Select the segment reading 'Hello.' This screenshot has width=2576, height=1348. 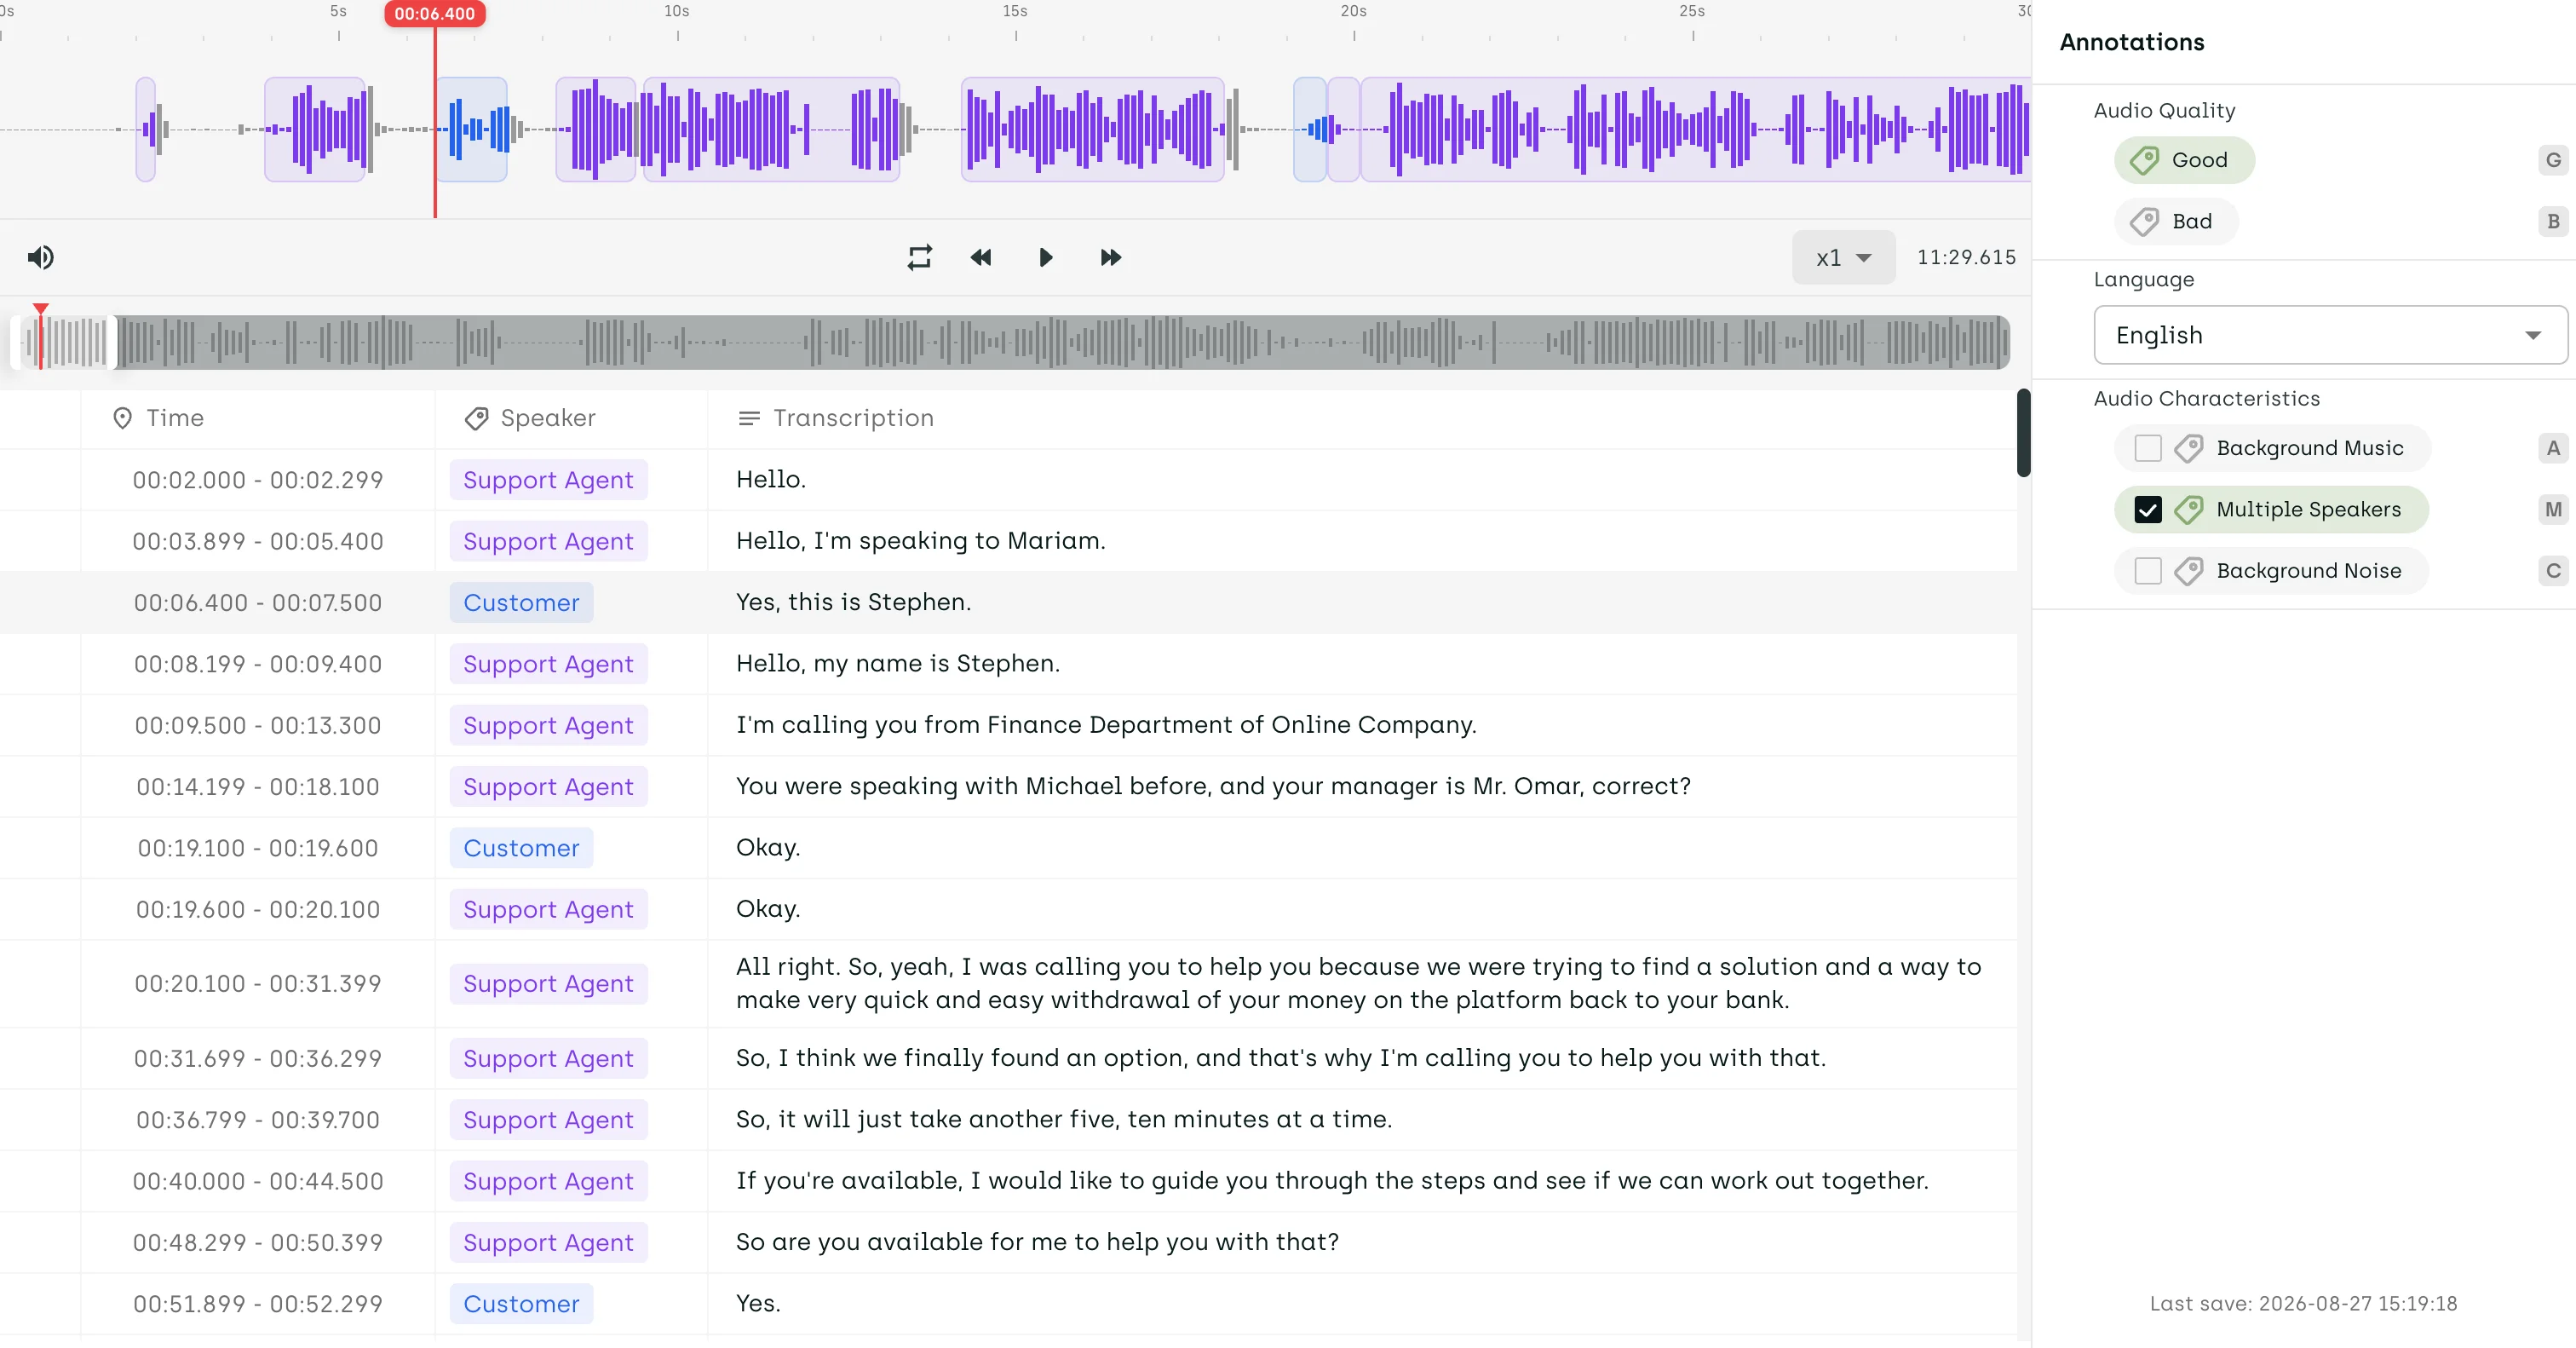point(1008,480)
